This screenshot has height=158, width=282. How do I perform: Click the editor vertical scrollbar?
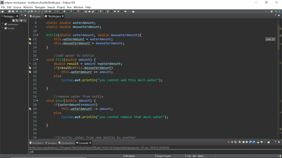click(x=279, y=38)
